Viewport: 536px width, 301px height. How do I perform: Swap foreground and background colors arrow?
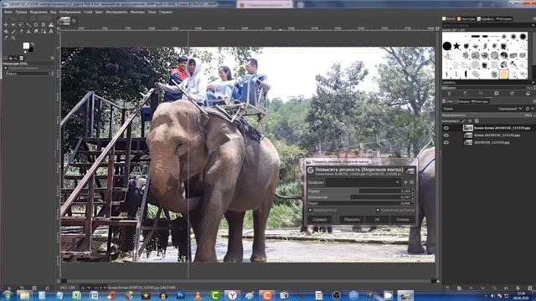tap(32, 44)
